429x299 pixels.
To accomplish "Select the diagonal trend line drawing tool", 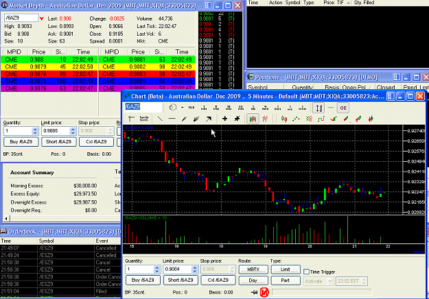I will 159,119.
